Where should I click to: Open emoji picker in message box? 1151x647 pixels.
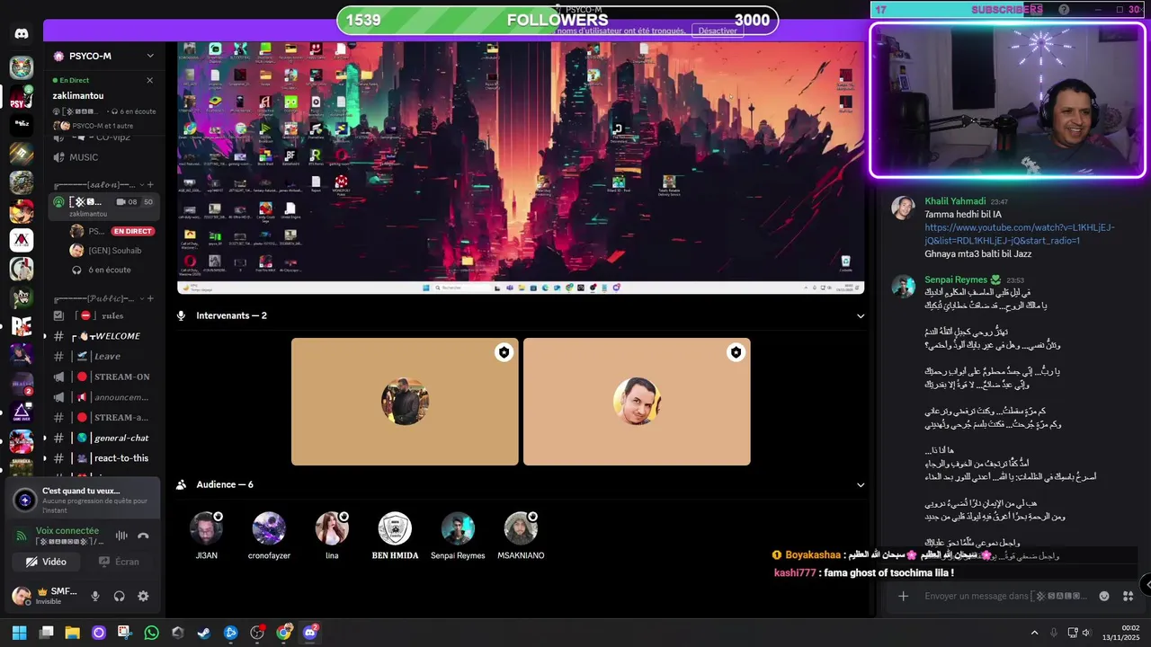(x=1104, y=596)
